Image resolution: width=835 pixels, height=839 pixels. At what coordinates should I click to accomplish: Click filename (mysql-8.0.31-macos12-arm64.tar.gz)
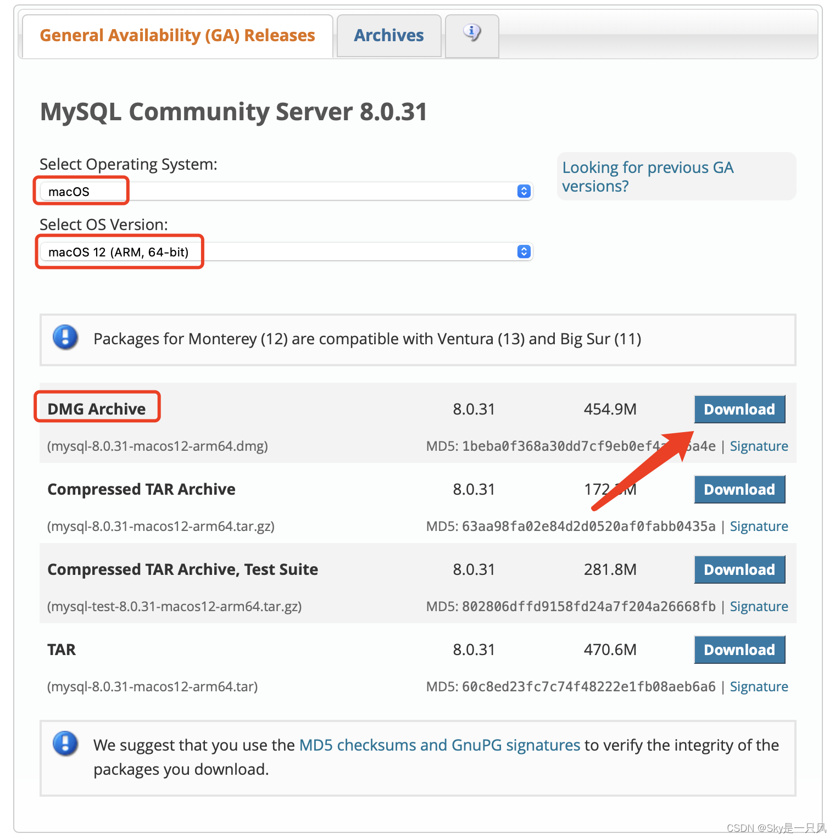click(x=161, y=526)
